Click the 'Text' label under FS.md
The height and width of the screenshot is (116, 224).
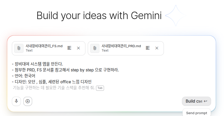coord(29,51)
